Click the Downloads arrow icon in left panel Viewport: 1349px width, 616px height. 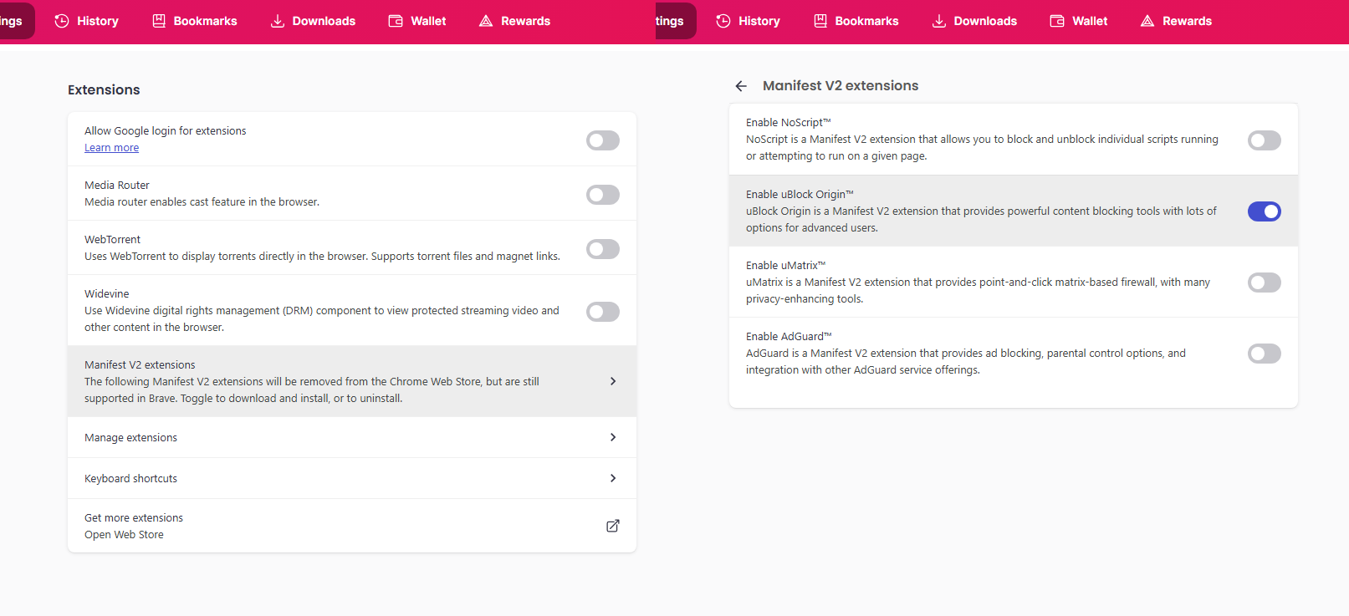(278, 21)
